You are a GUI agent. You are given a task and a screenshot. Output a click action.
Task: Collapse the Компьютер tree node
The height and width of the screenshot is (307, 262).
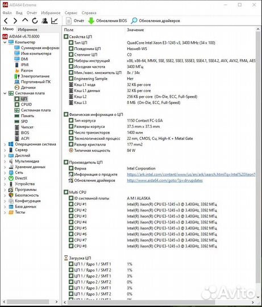5,42
